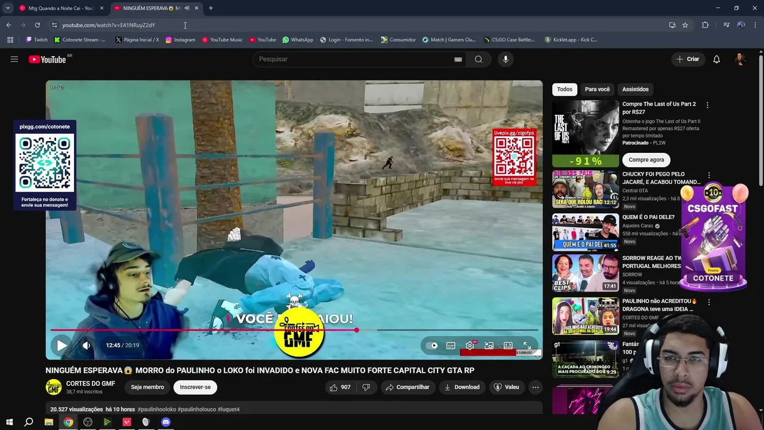Open Chrome extensions puzzle icon
The height and width of the screenshot is (430, 764).
705,25
